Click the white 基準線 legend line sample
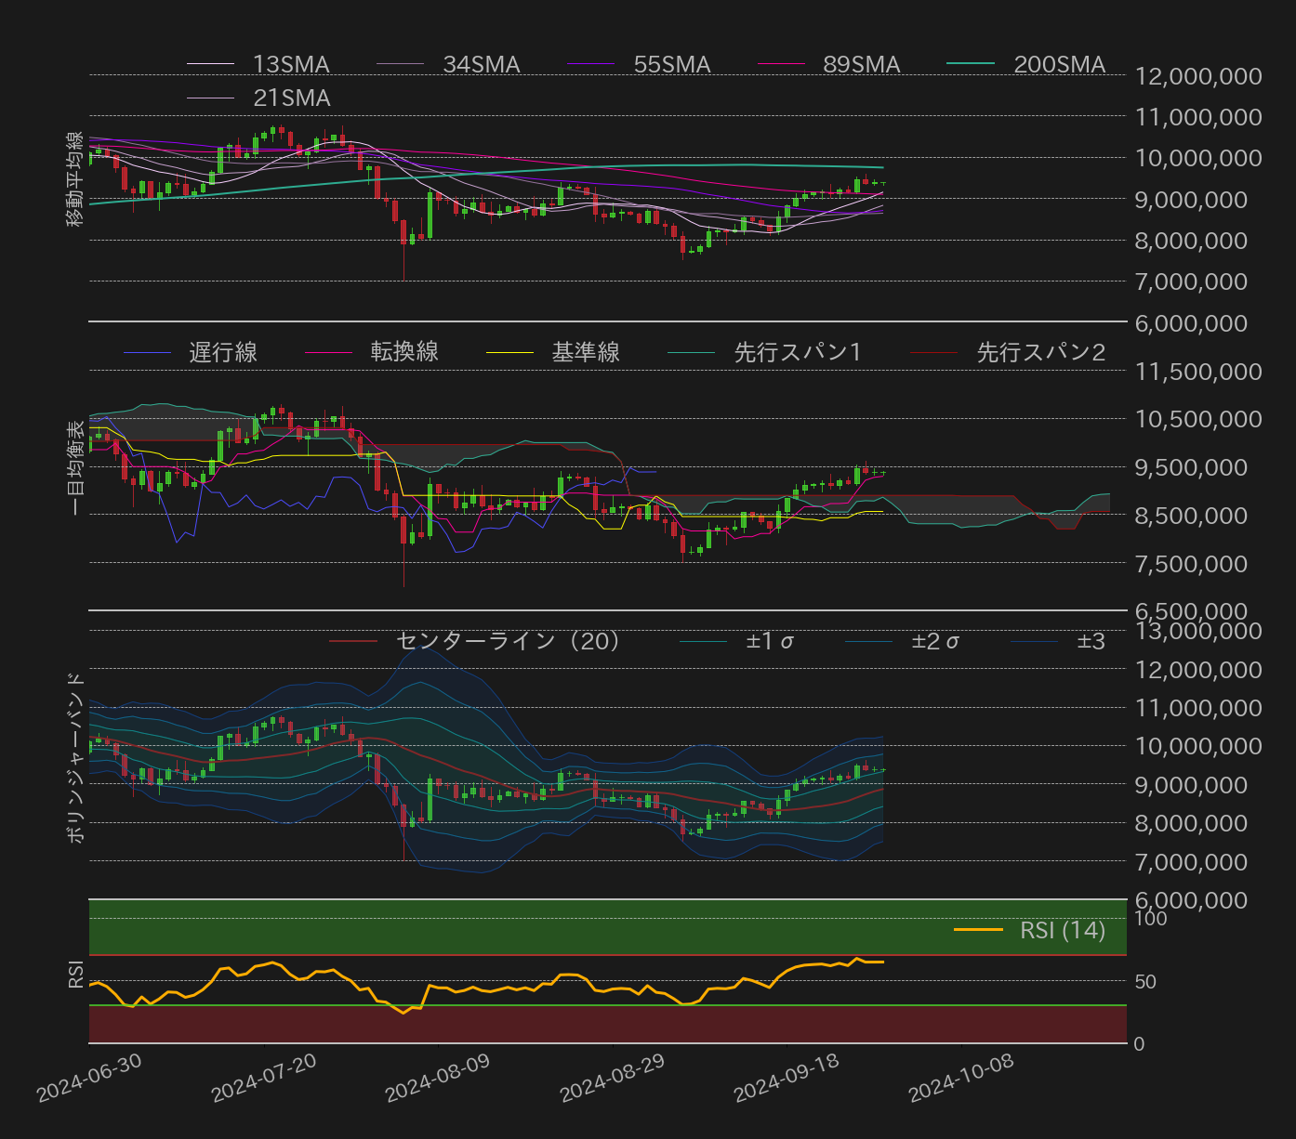This screenshot has height=1139, width=1296. (x=509, y=352)
